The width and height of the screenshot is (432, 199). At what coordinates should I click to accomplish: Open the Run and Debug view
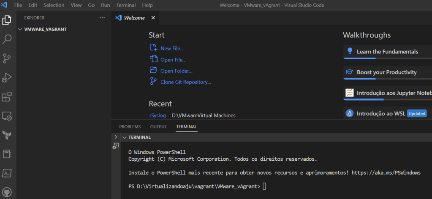7,78
